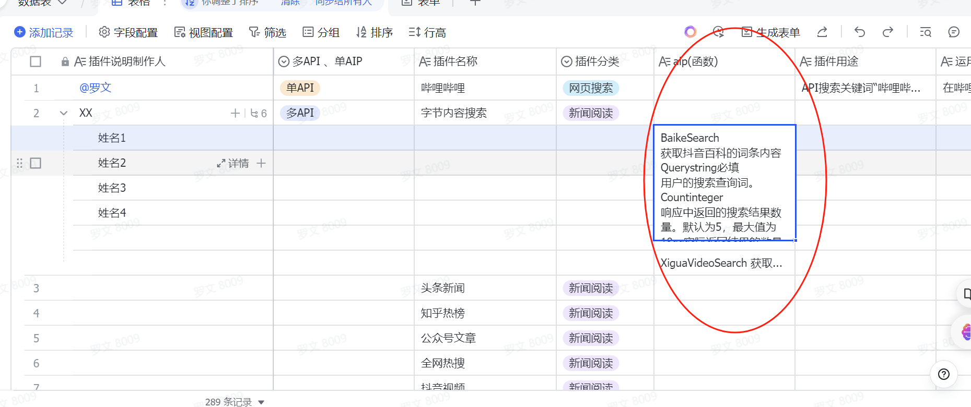Click the share arrow icon in toolbar
This screenshot has width=971, height=407.
coord(822,32)
